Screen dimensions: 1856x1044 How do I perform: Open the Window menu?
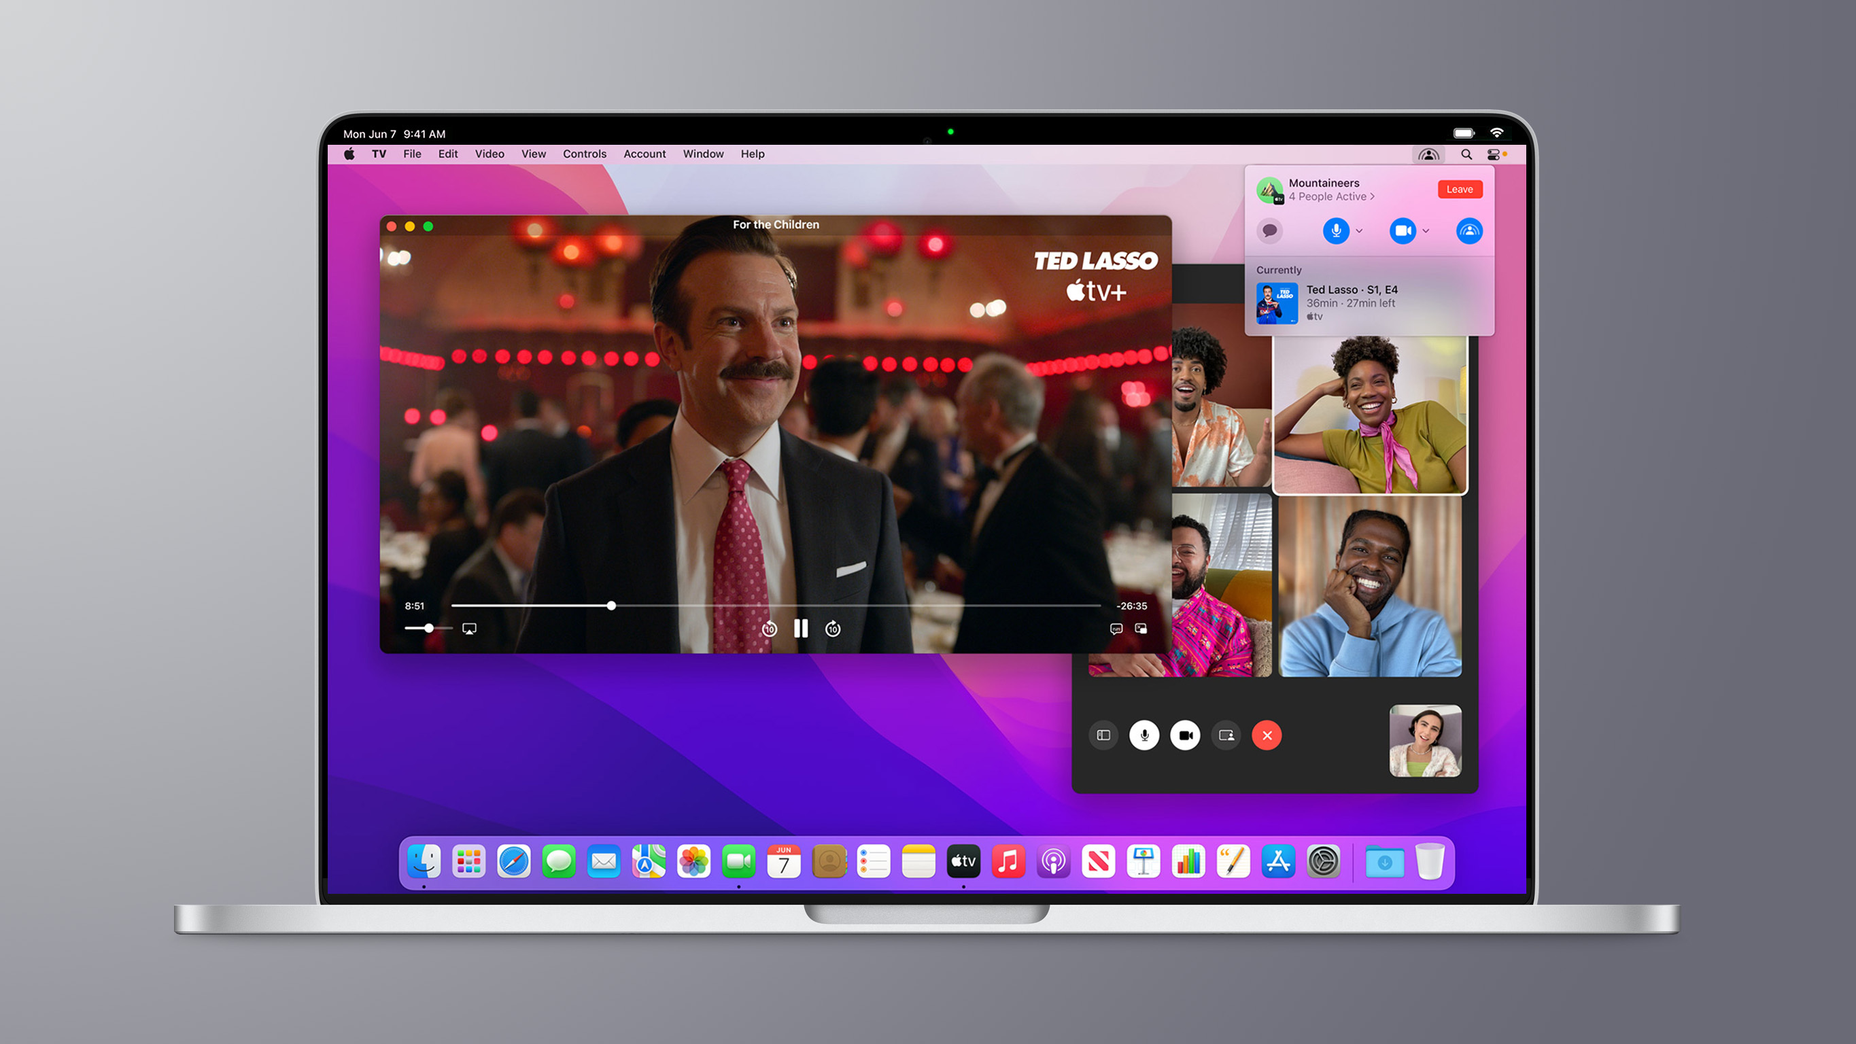coord(703,154)
